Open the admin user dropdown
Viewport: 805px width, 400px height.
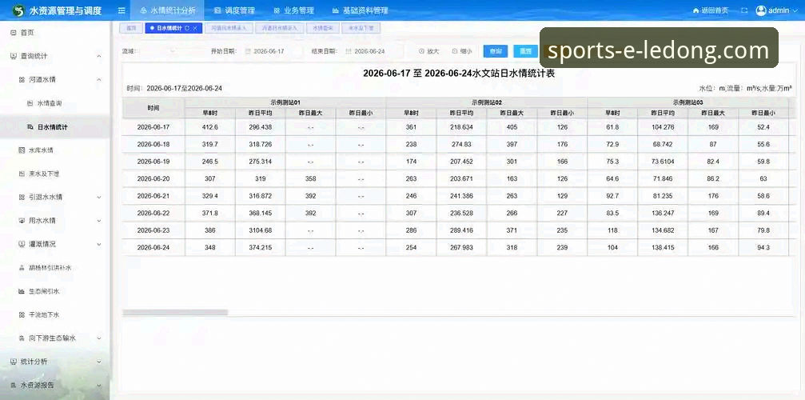coord(778,10)
